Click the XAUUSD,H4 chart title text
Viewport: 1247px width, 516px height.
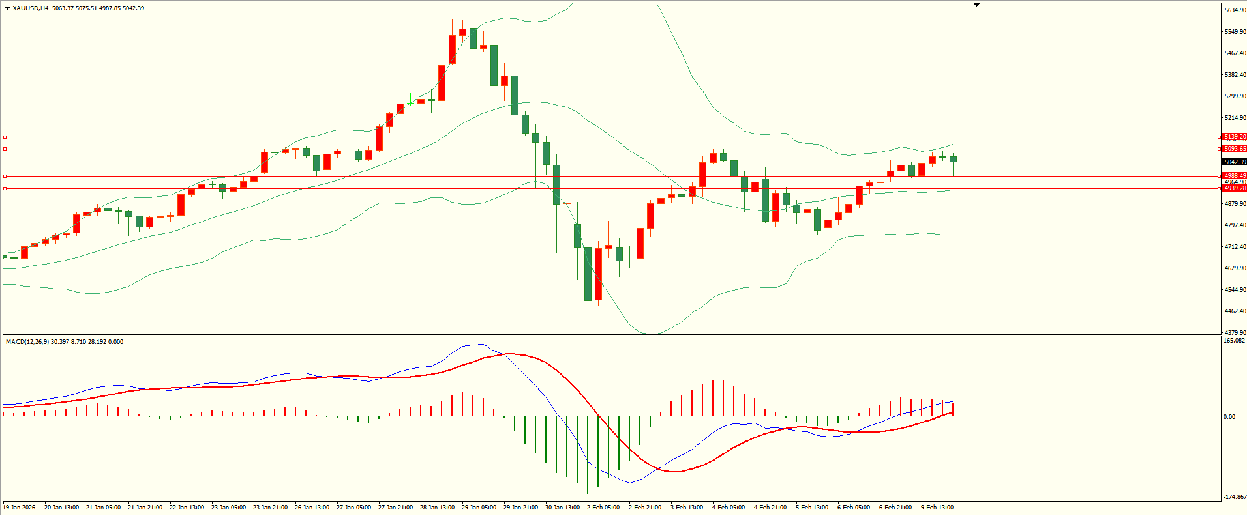(31, 8)
